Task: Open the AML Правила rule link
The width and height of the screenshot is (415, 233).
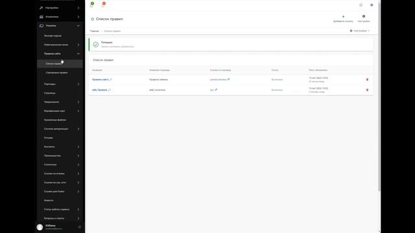Action: pyautogui.click(x=99, y=90)
